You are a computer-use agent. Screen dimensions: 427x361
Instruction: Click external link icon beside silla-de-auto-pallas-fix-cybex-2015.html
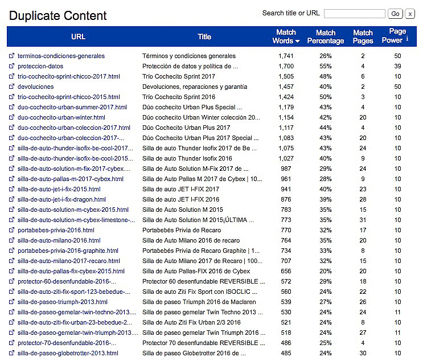click(x=11, y=271)
